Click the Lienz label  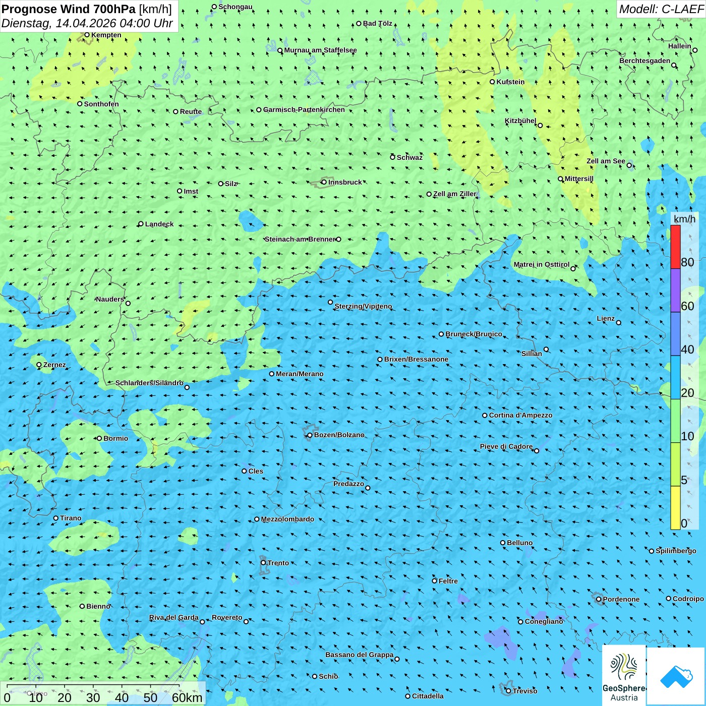(x=606, y=318)
